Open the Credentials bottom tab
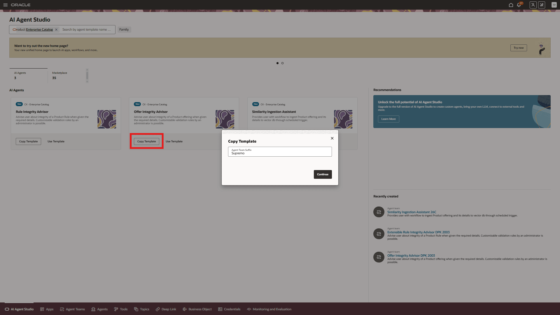Viewport: 560px width, 315px height. point(229,309)
